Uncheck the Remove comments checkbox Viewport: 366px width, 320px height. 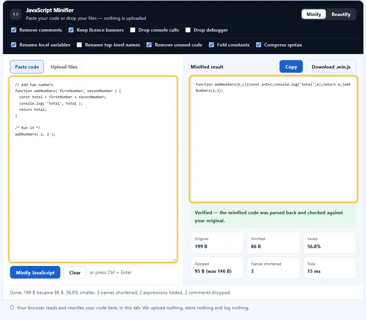click(x=14, y=30)
